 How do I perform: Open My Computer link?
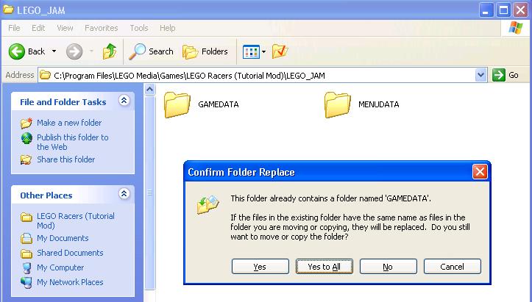click(60, 267)
